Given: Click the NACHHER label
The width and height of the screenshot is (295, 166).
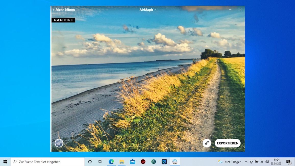Looking at the screenshot, I should tap(63, 20).
